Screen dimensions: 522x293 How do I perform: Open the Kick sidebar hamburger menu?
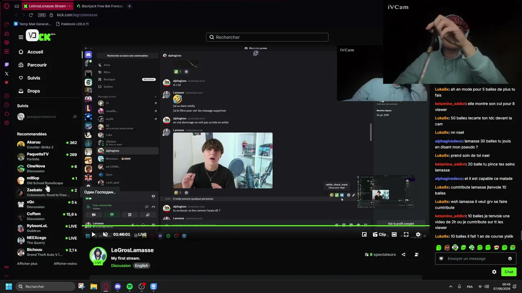[x=21, y=37]
